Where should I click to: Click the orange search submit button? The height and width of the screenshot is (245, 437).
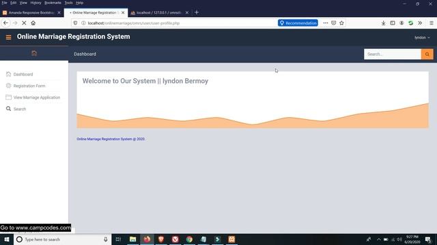pos(427,54)
